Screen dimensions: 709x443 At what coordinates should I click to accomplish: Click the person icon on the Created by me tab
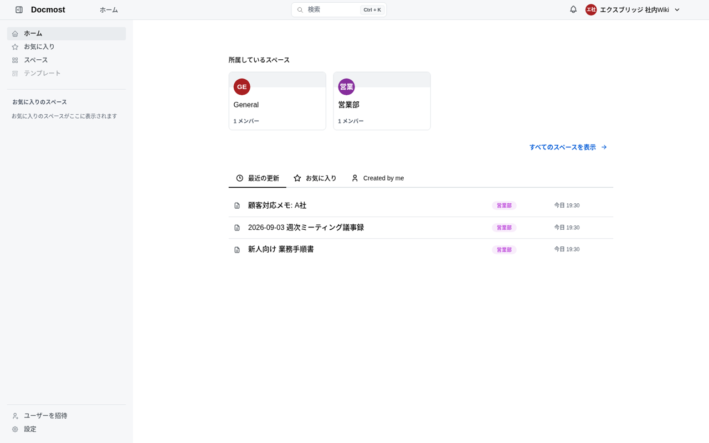[x=355, y=178]
